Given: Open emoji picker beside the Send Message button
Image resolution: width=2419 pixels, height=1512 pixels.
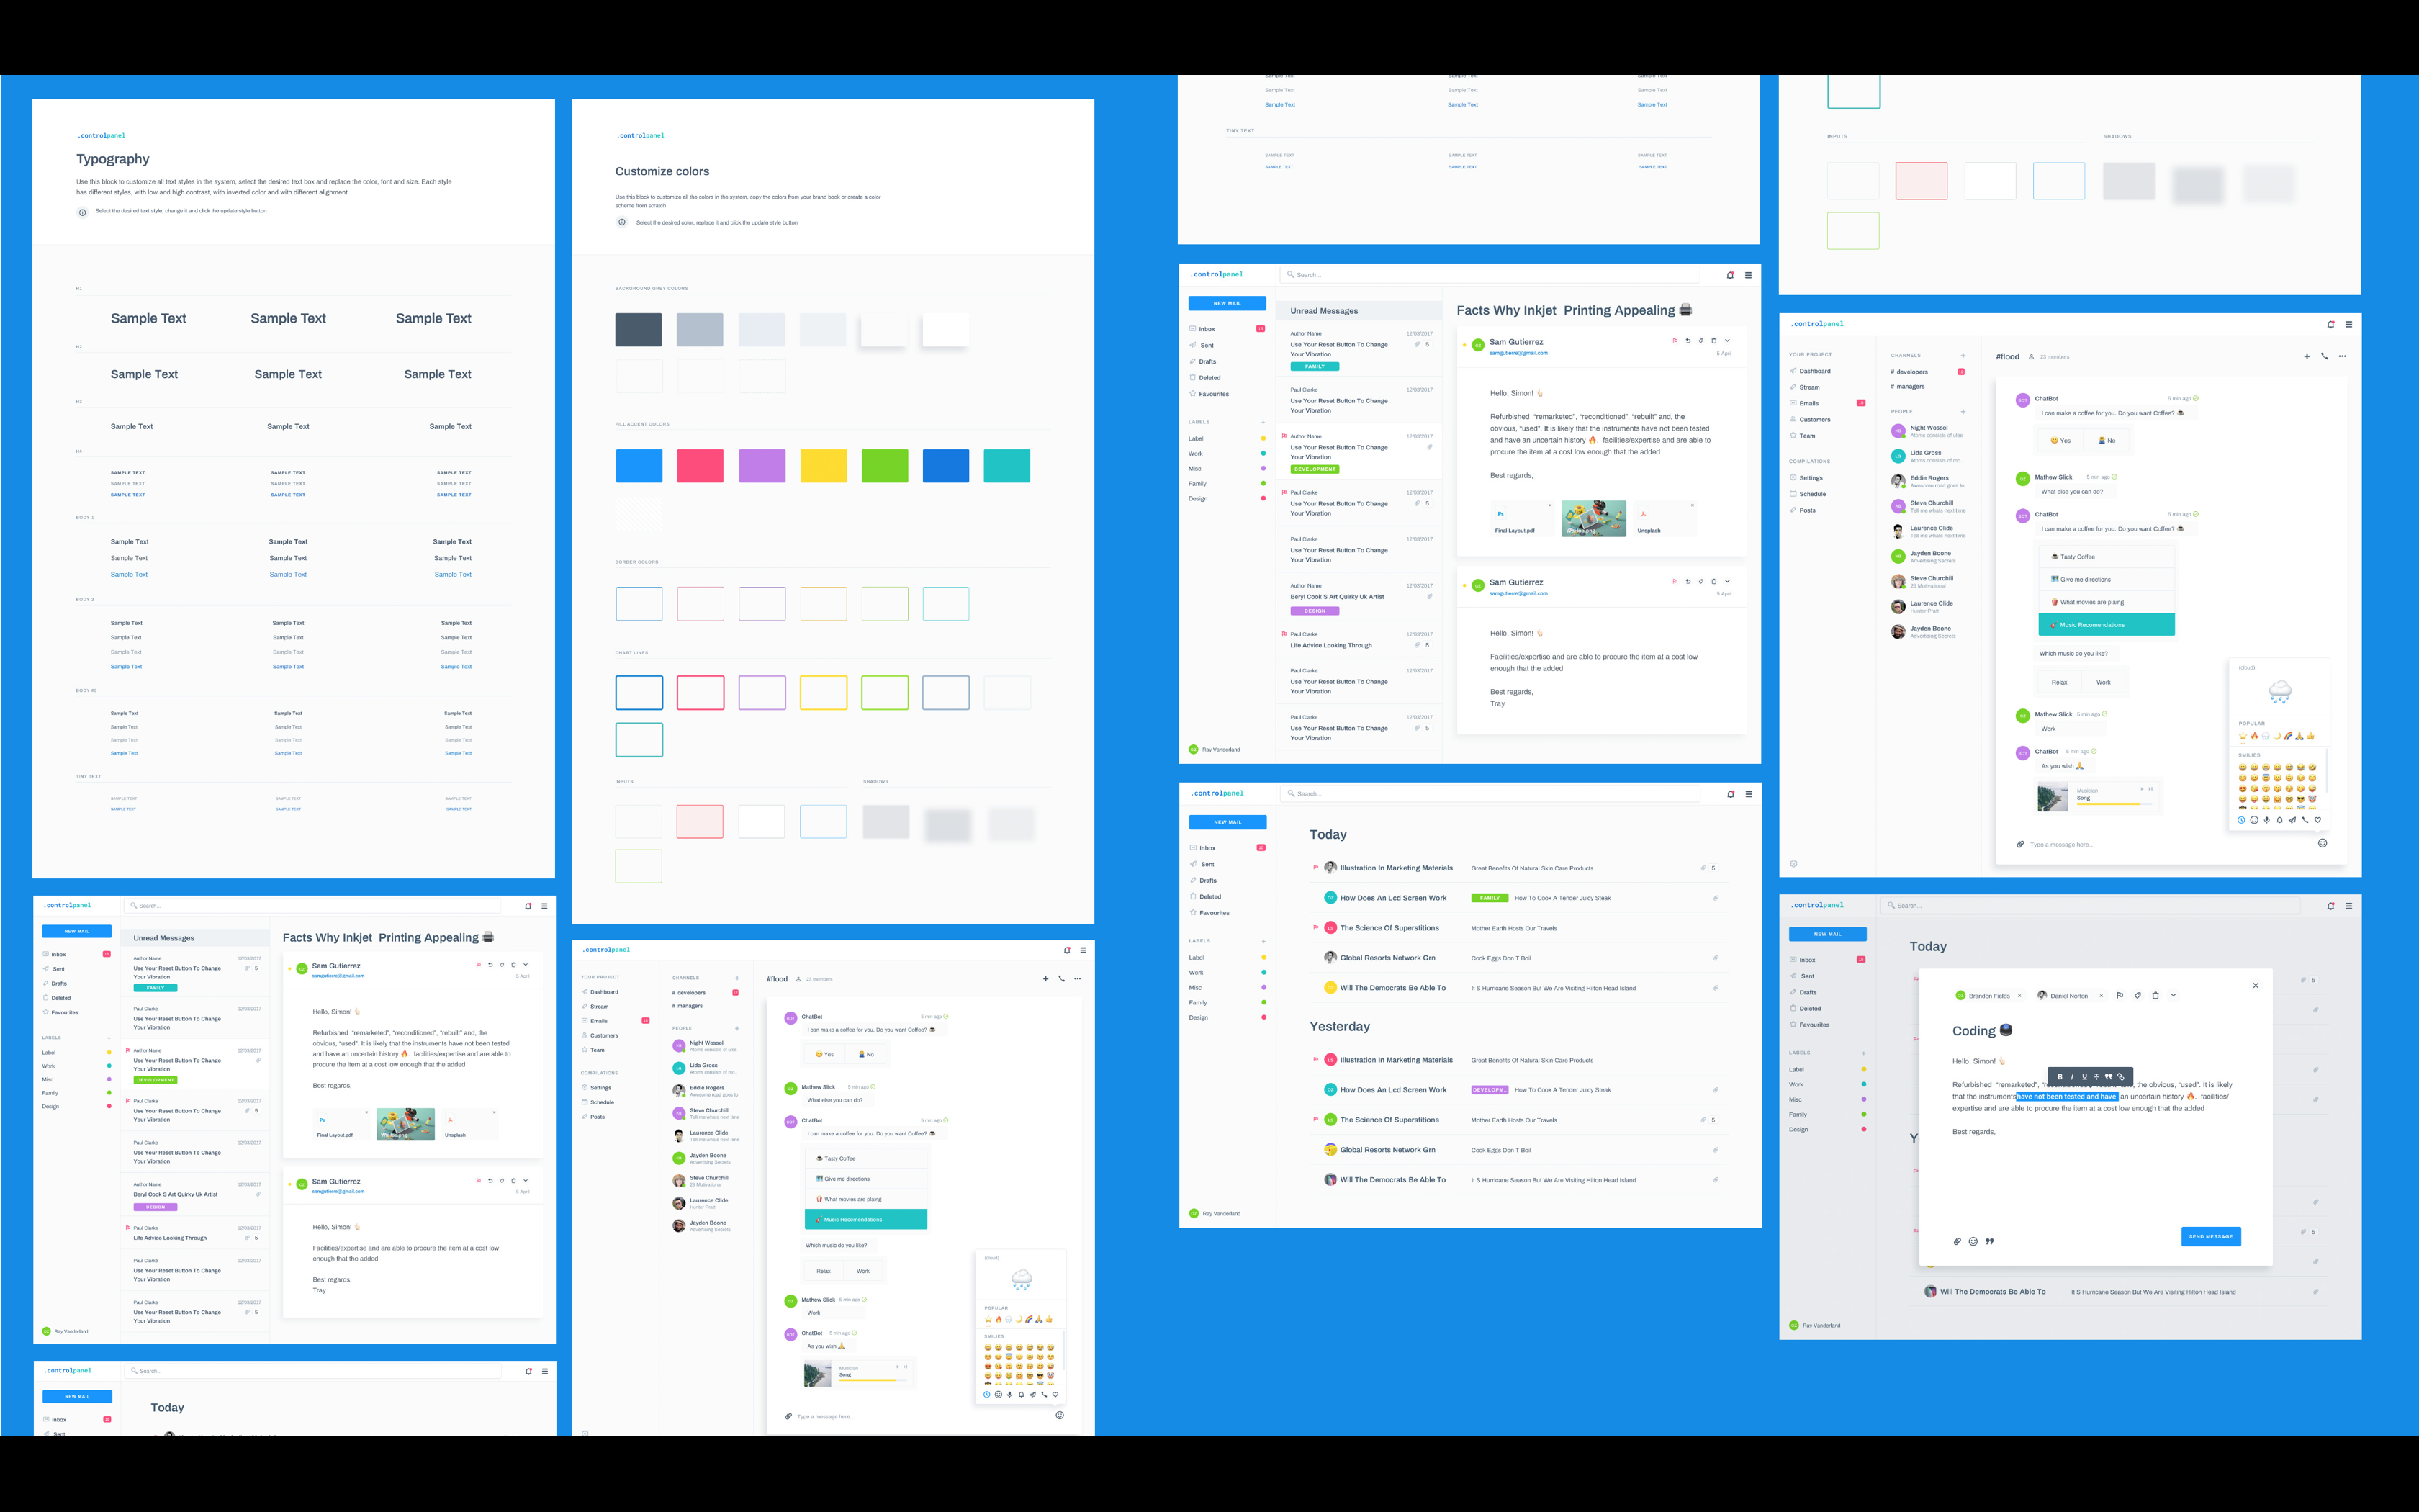Looking at the screenshot, I should pos(1973,1241).
